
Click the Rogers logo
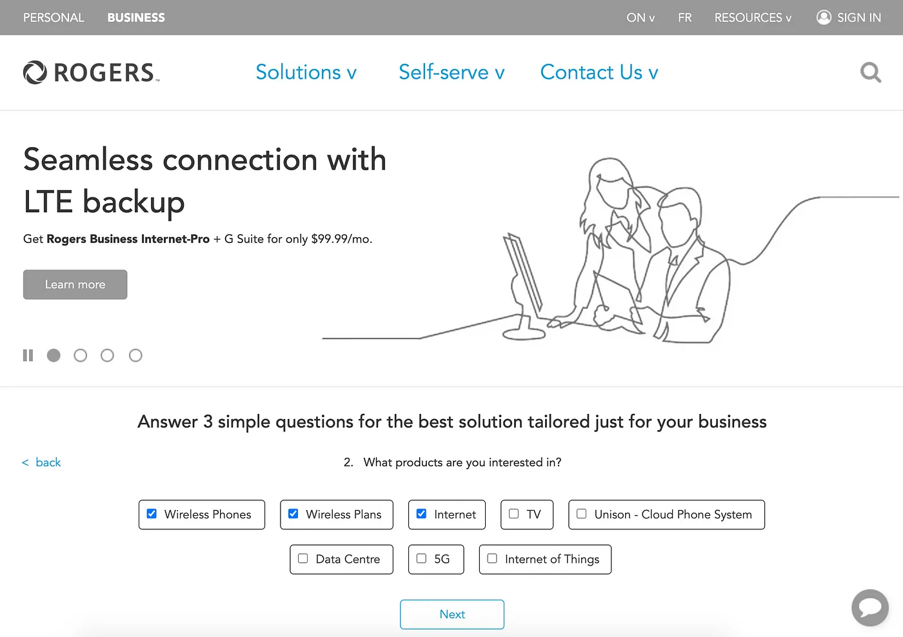[x=91, y=72]
